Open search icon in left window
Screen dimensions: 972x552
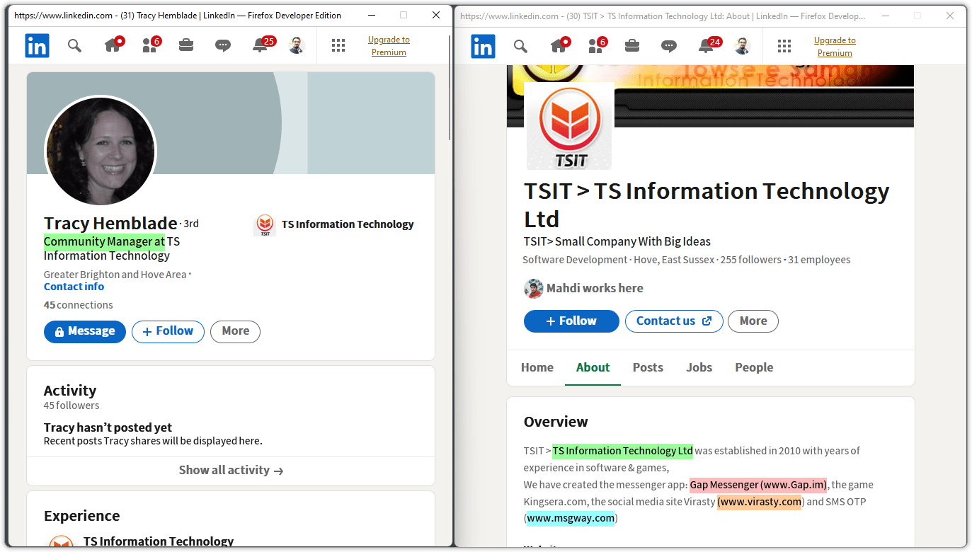coord(74,46)
